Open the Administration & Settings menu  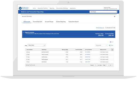tap(62, 8)
